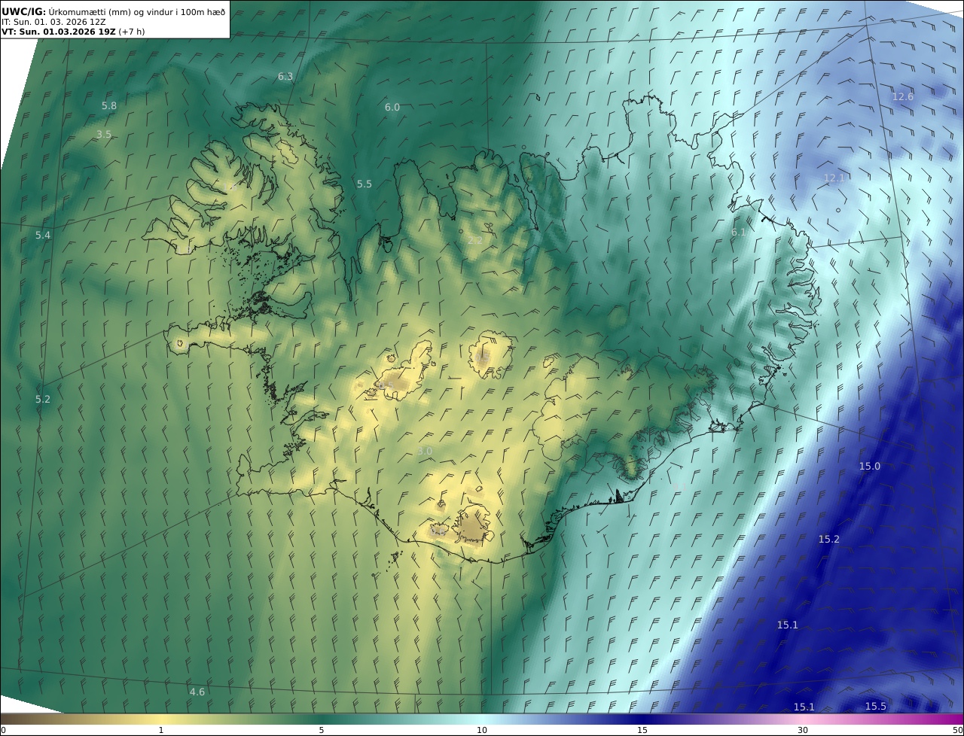Click the map value label 12.6
The width and height of the screenshot is (964, 736).
(x=902, y=97)
